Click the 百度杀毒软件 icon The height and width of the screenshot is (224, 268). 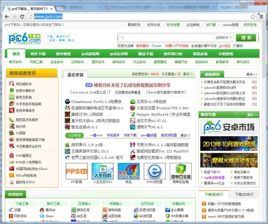(12, 91)
